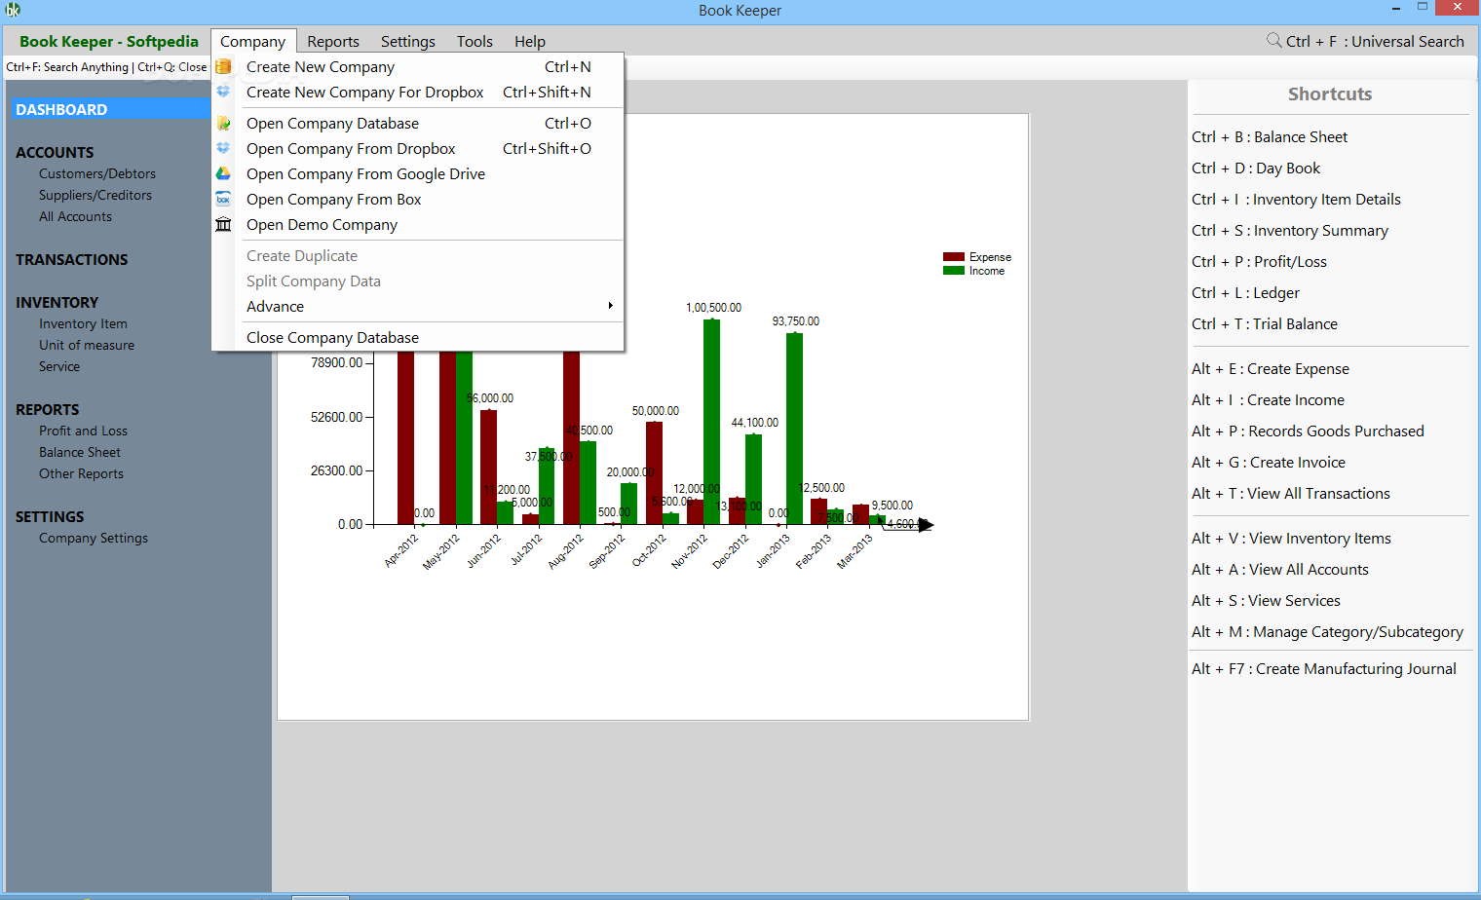
Task: Open Profit and Loss report link
Action: tap(83, 431)
